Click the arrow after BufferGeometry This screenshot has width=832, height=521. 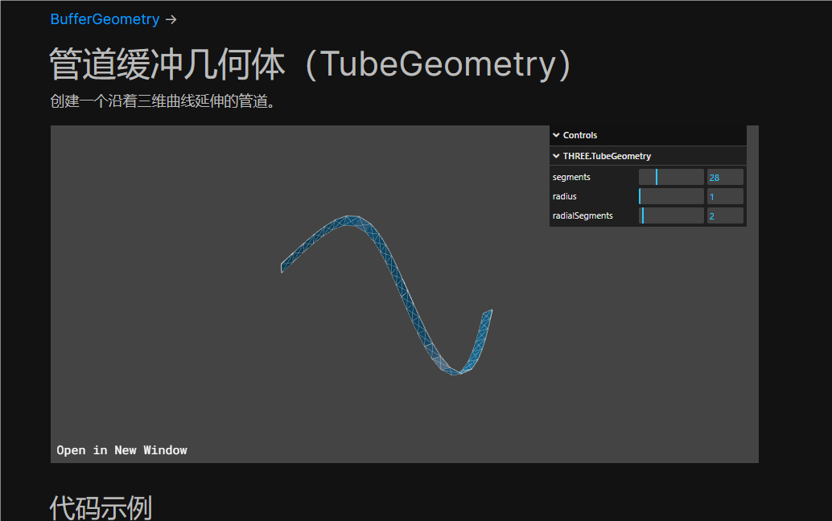coord(171,19)
